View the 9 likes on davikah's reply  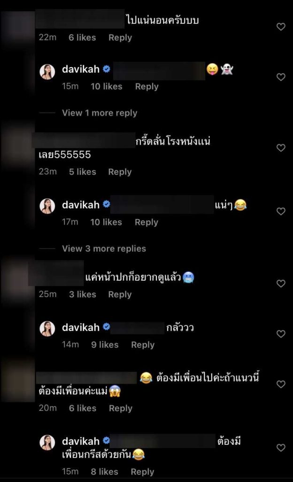105,345
